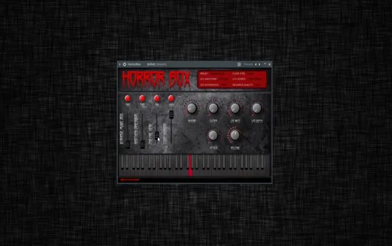Click the red developer logo at bottom left
This screenshot has height=246, width=392.
click(129, 180)
